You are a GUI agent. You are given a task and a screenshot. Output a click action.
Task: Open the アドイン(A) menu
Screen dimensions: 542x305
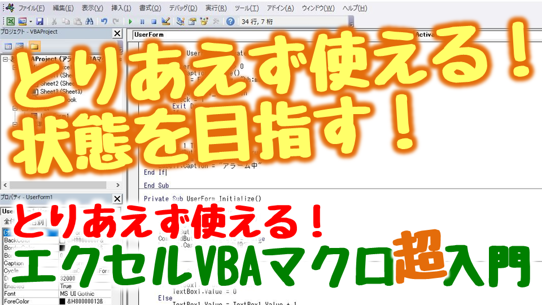pos(280,8)
